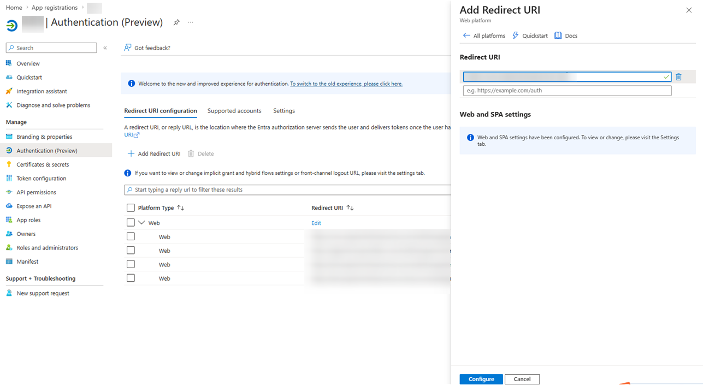The height and width of the screenshot is (385, 703).
Task: Focus the sidebar Search box
Action: tap(51, 48)
